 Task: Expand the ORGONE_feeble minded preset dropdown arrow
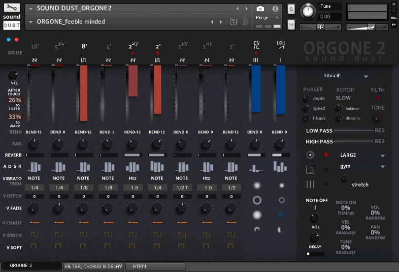31,22
